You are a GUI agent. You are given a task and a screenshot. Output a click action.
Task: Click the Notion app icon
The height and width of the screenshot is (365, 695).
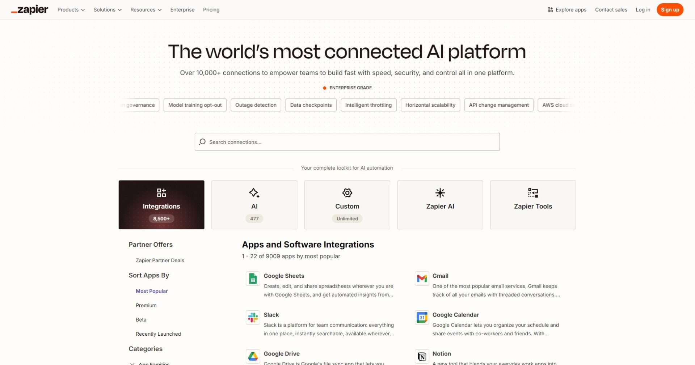coord(422,356)
